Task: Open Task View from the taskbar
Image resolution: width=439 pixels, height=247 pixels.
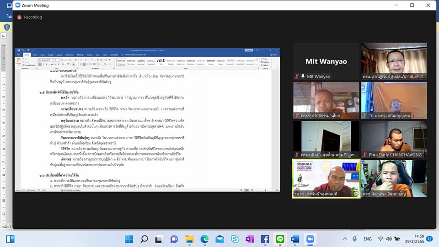Action: [x=159, y=239]
